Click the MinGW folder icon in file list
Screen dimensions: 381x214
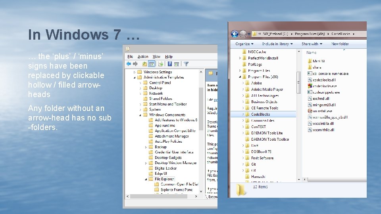pyautogui.click(x=310, y=61)
